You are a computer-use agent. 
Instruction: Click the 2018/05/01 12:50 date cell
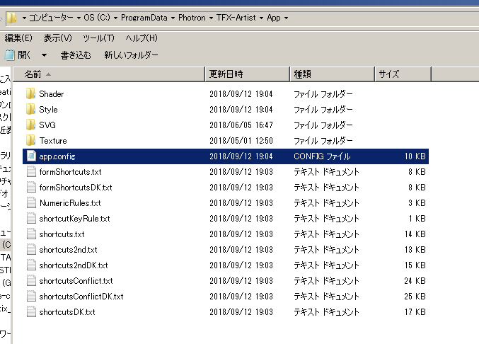[241, 141]
